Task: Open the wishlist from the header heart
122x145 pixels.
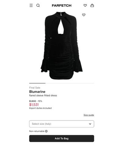Action: click(x=85, y=5)
